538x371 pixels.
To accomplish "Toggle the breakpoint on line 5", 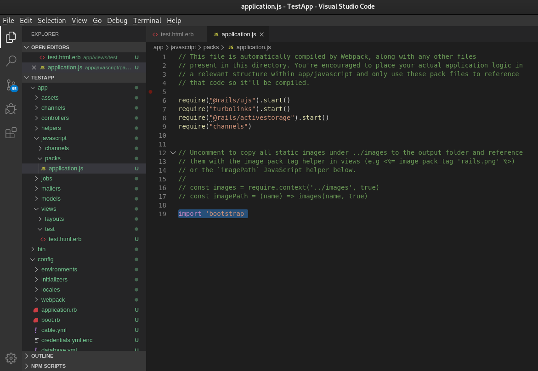I will pyautogui.click(x=150, y=92).
